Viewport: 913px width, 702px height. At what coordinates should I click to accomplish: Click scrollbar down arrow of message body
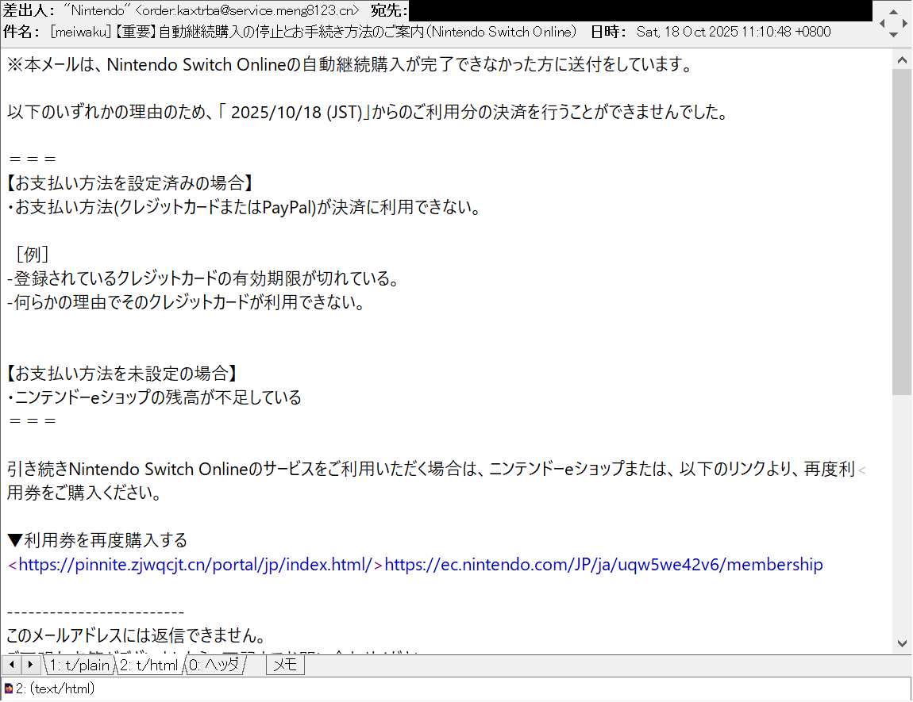pyautogui.click(x=902, y=643)
